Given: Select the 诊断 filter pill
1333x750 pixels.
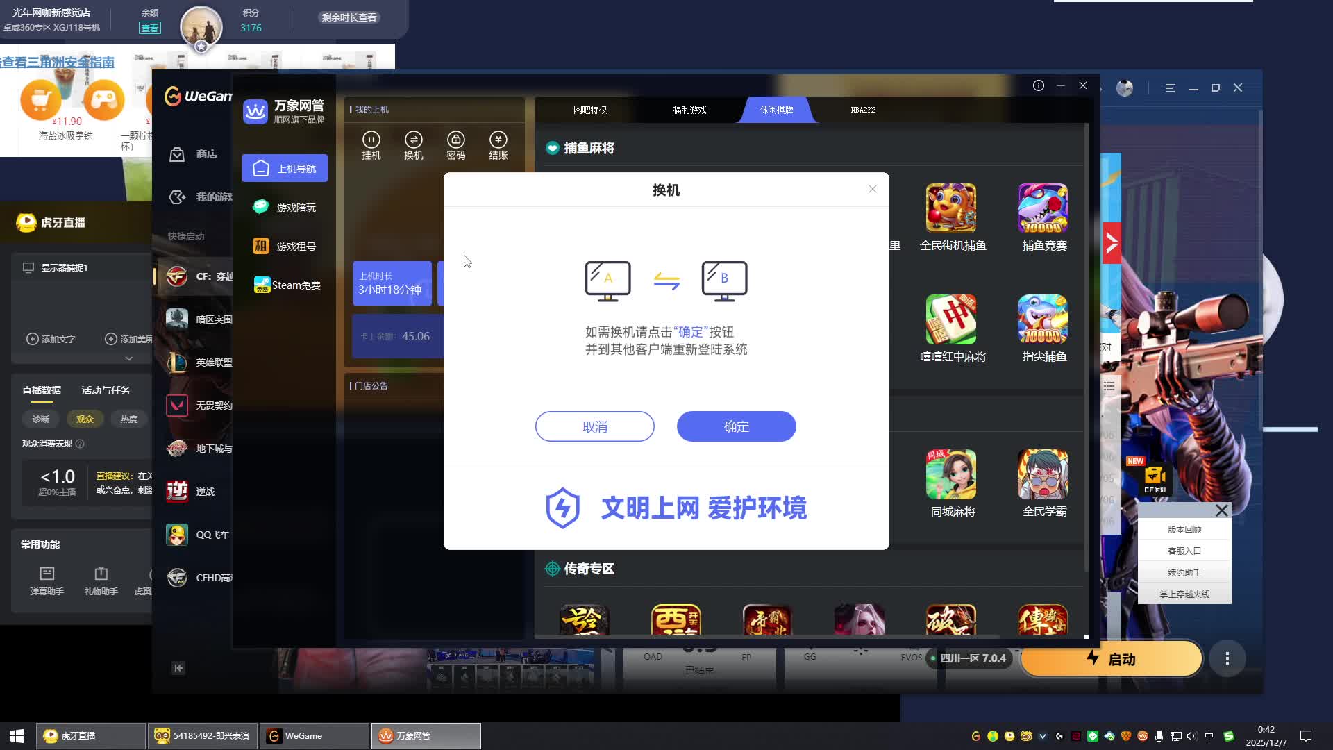Looking at the screenshot, I should click(40, 419).
